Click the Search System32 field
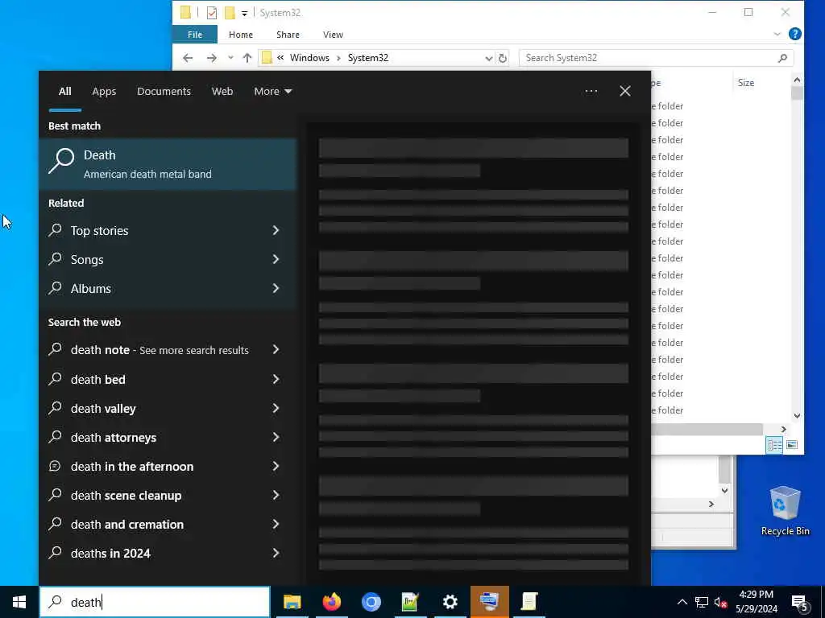The width and height of the screenshot is (825, 618). 656,58
